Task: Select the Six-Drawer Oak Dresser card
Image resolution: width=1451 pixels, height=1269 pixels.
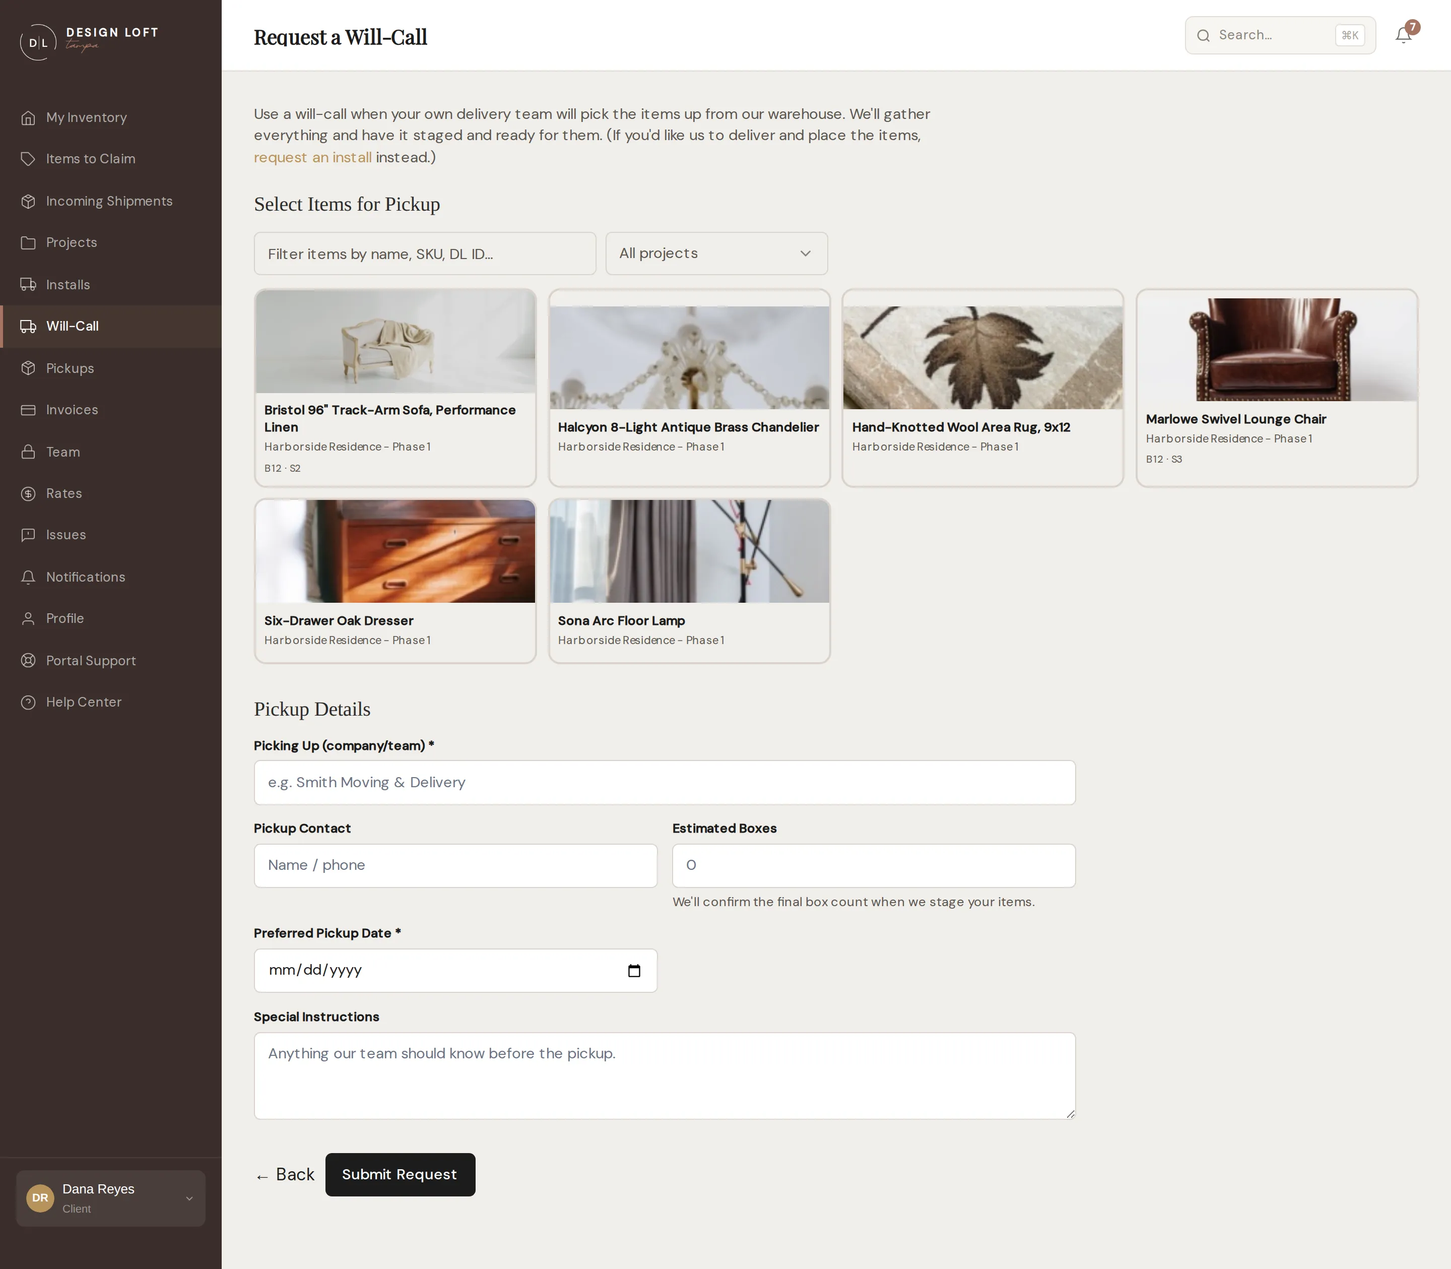Action: (x=395, y=581)
